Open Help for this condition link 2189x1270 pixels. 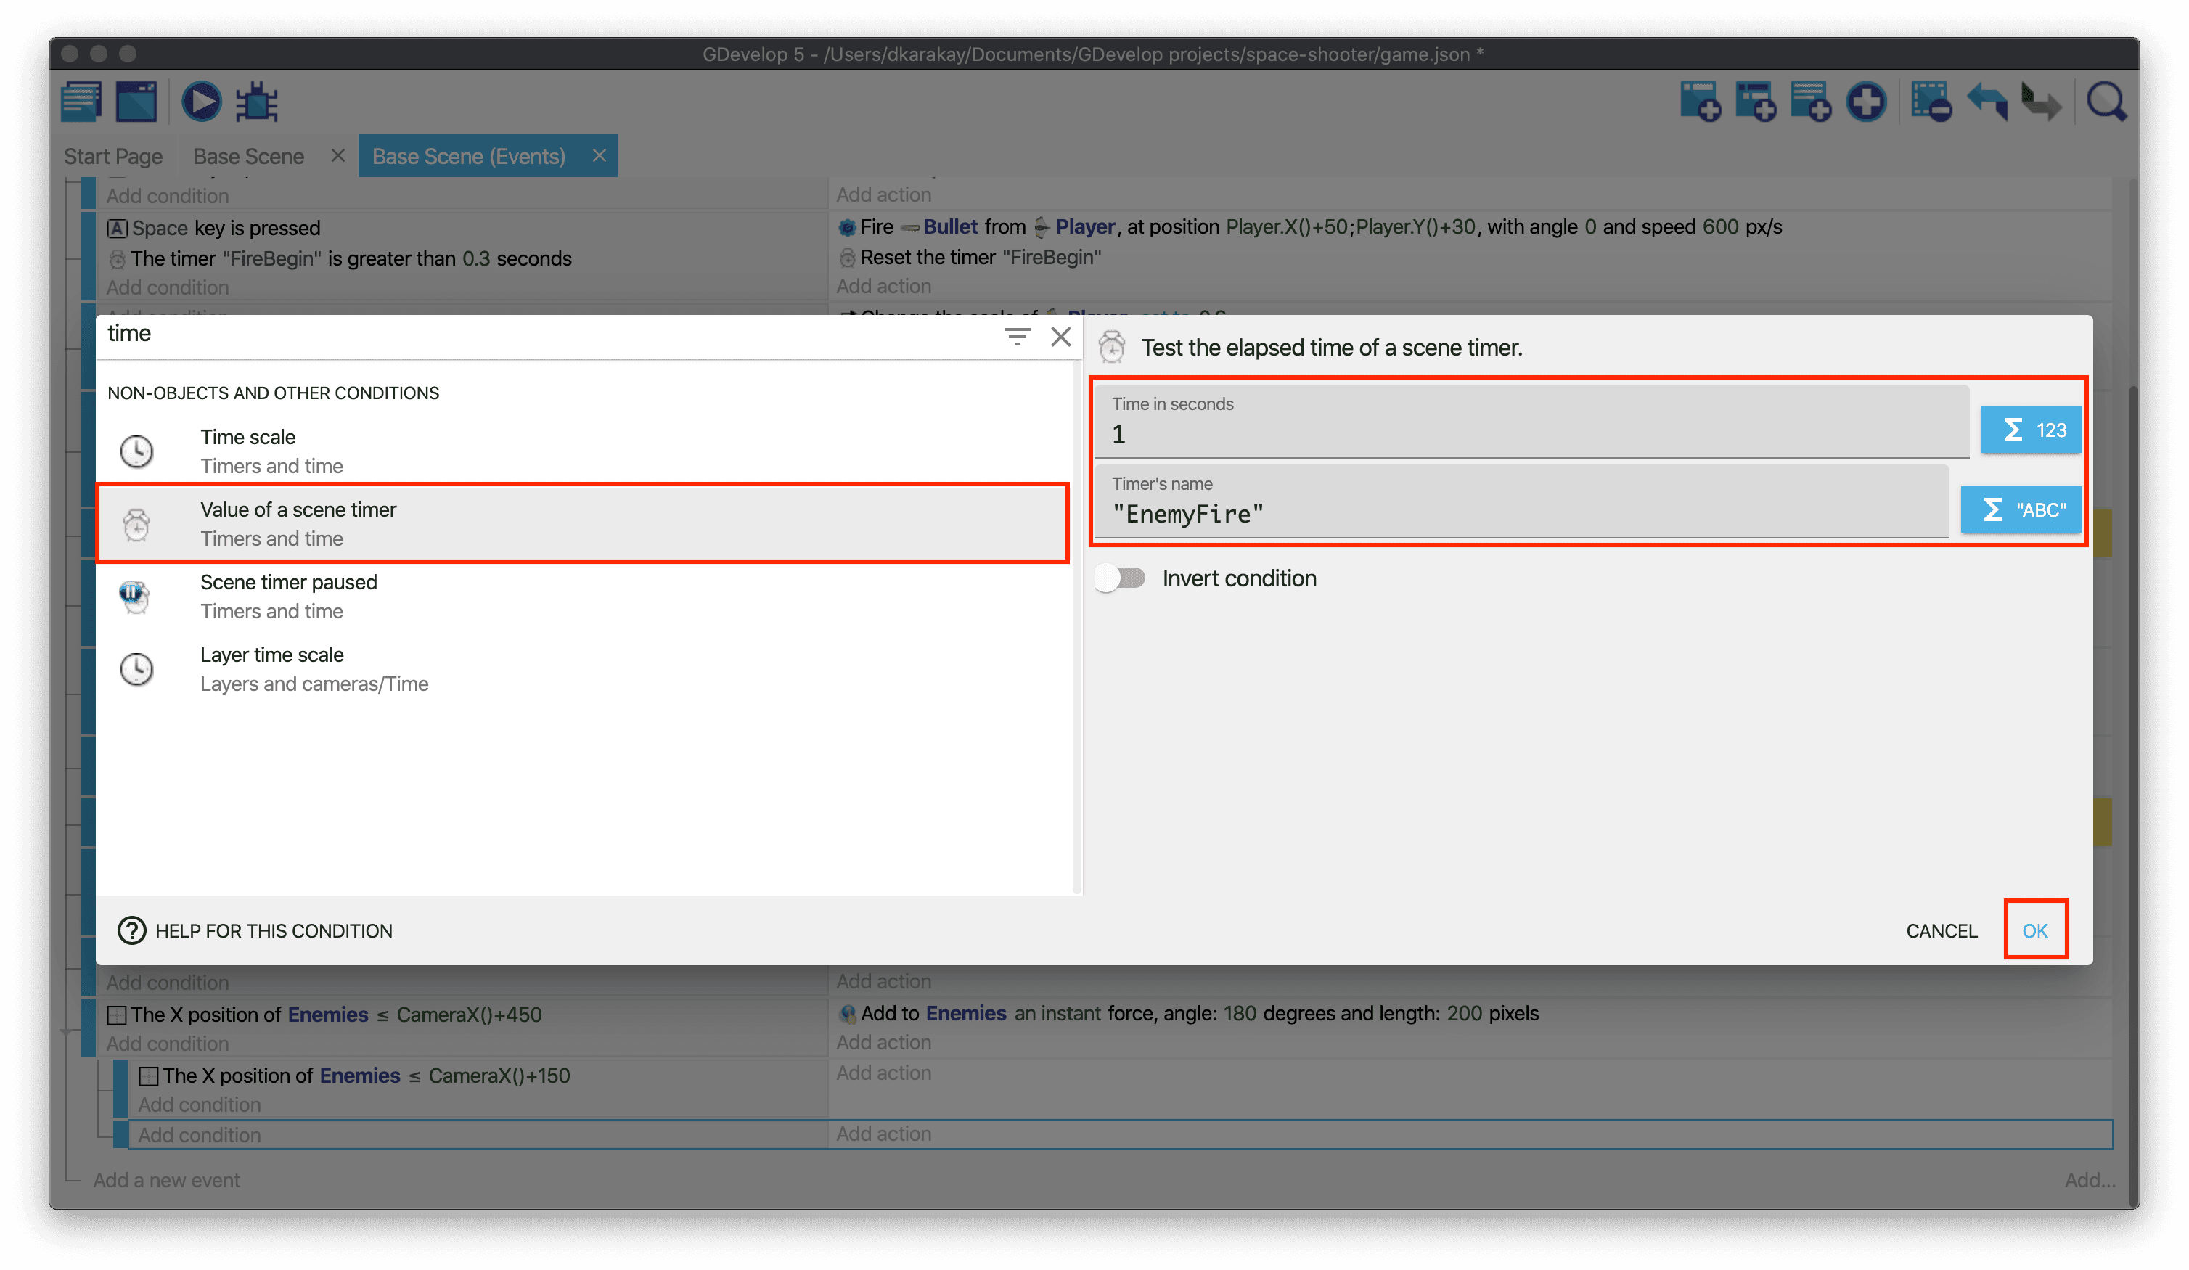(x=255, y=930)
